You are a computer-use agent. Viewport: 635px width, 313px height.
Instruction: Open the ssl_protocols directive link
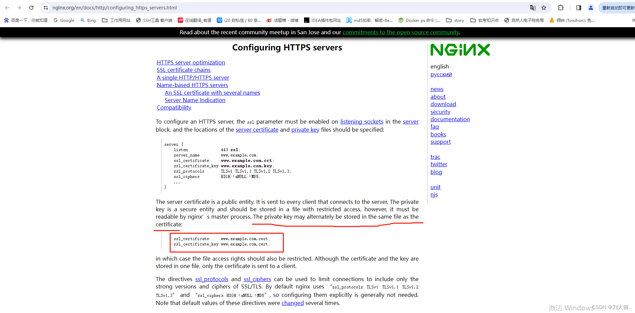[x=212, y=279]
